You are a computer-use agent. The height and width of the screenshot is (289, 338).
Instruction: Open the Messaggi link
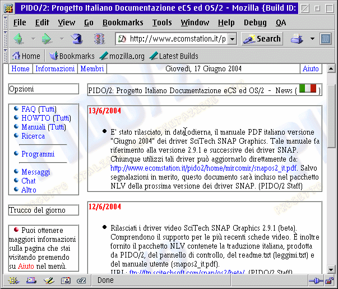pyautogui.click(x=36, y=172)
